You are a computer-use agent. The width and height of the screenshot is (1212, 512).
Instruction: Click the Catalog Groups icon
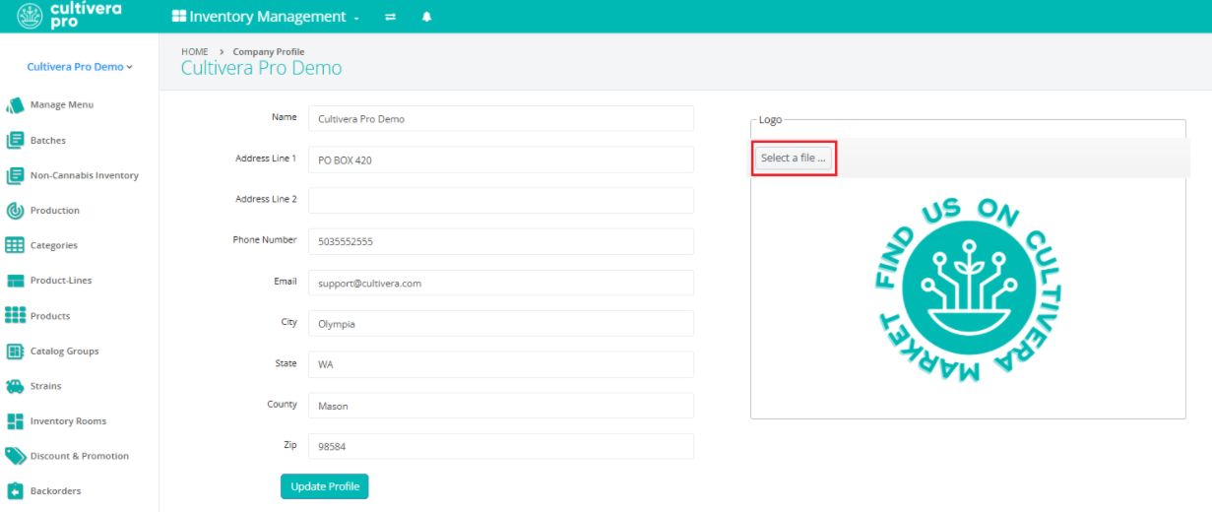[15, 352]
